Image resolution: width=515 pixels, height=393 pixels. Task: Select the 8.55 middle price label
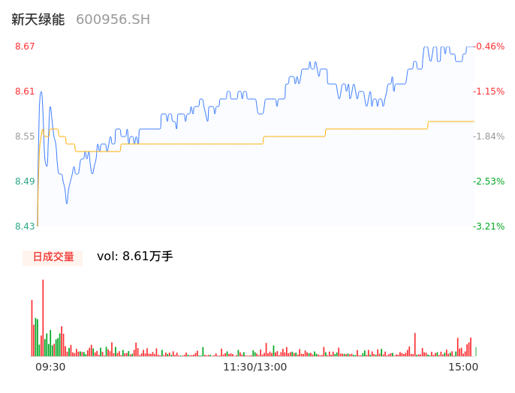coord(25,136)
